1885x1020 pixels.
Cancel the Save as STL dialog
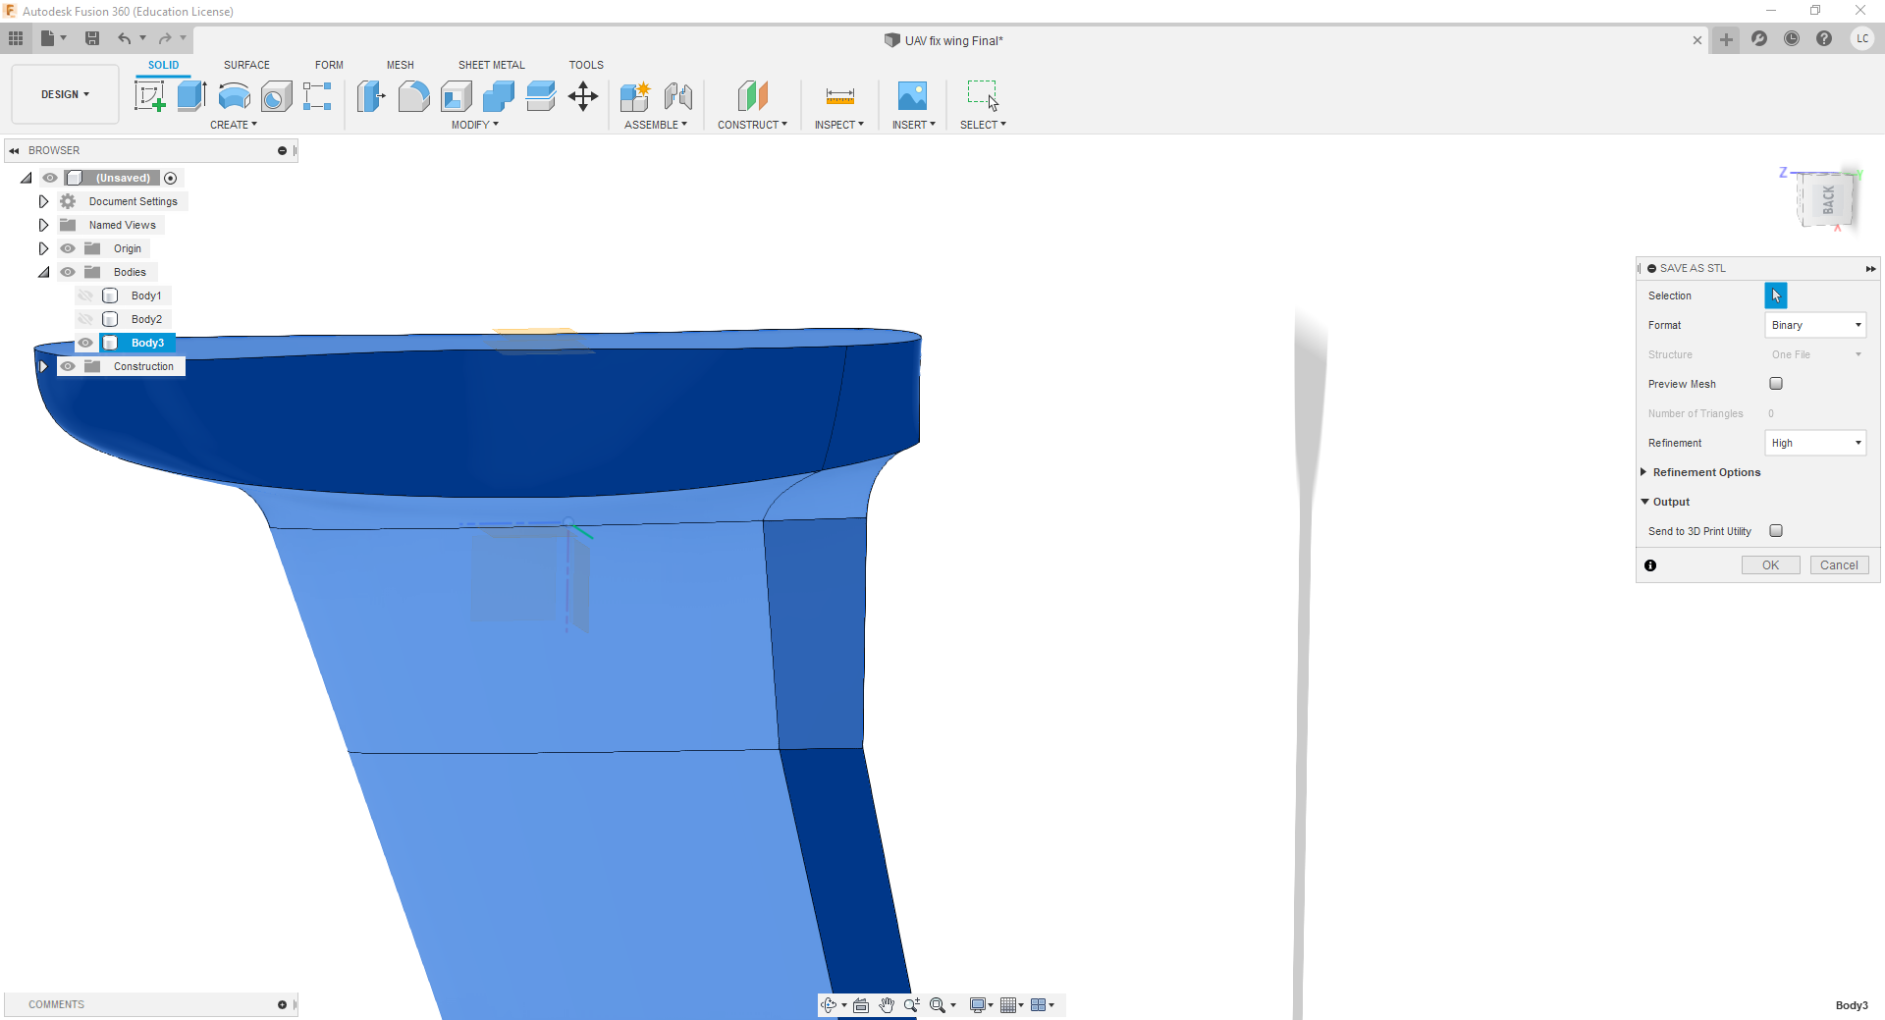(1839, 565)
